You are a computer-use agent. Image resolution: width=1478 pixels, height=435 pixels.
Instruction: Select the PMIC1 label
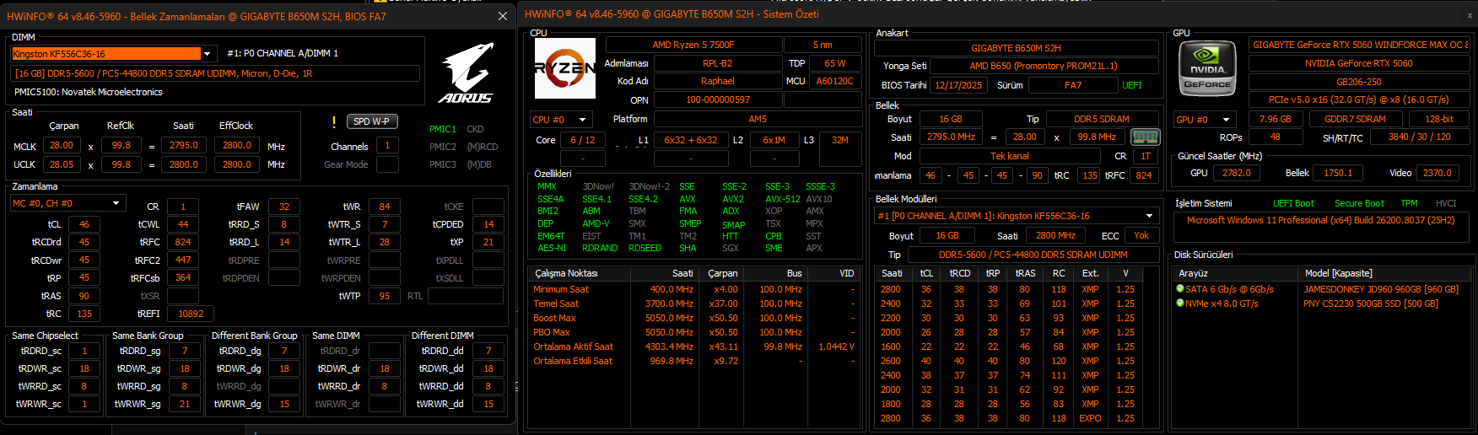[x=443, y=129]
